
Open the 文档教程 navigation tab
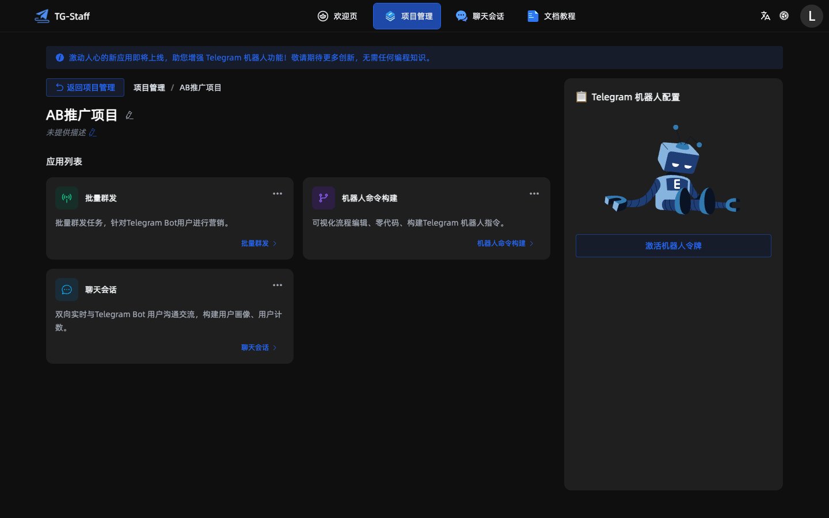[x=551, y=16]
